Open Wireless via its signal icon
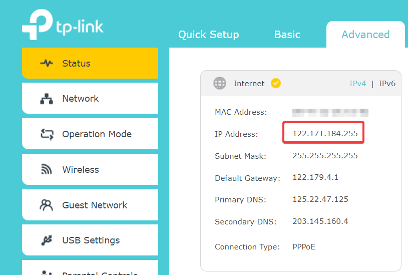408x275 pixels. point(47,170)
